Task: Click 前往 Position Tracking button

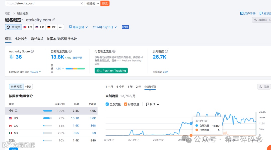Action: pyautogui.click(x=111, y=70)
